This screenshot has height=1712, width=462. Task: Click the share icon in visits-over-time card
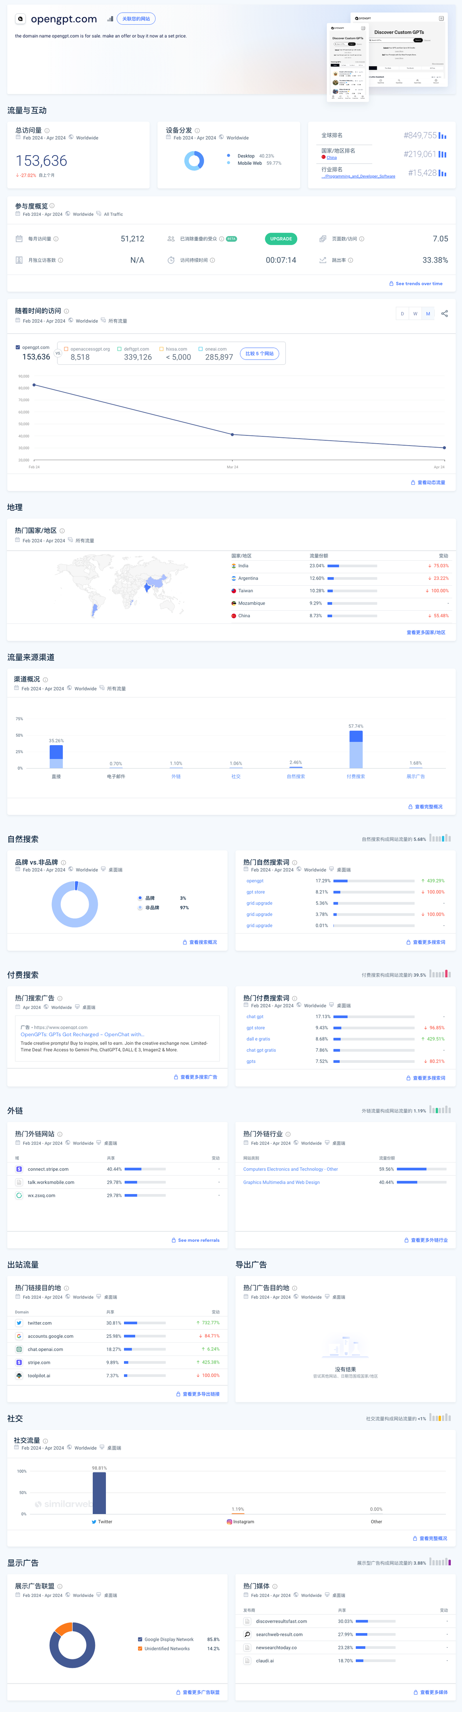tap(445, 314)
